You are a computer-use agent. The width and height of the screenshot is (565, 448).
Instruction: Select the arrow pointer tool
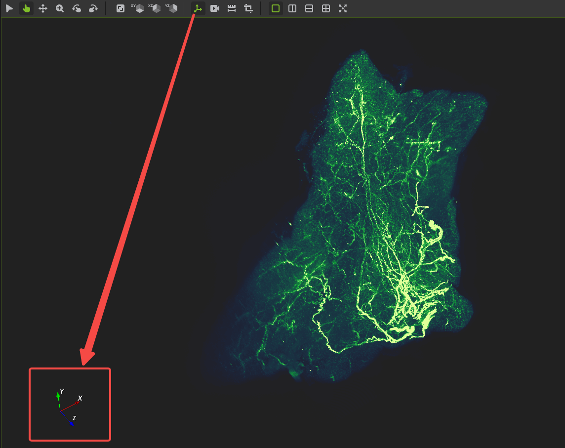[x=9, y=8]
